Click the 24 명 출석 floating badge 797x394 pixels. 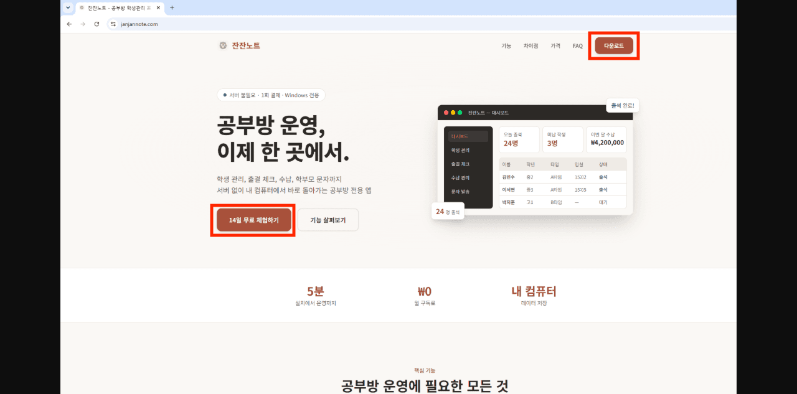[x=448, y=212]
